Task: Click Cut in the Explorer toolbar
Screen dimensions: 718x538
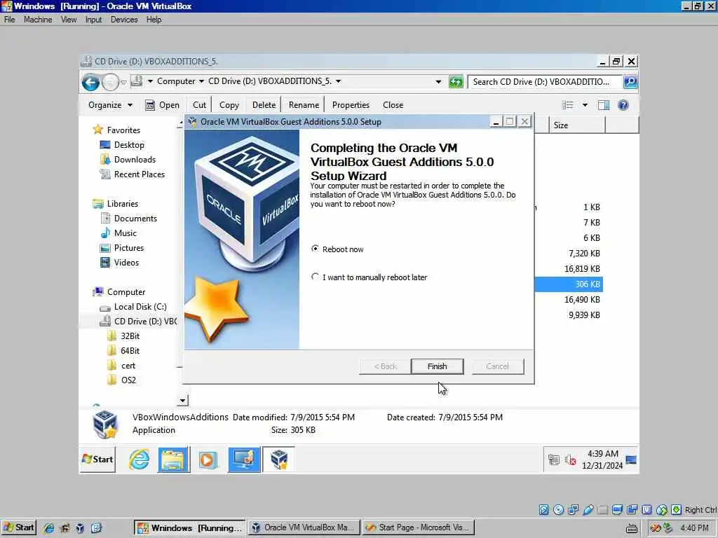Action: (199, 105)
